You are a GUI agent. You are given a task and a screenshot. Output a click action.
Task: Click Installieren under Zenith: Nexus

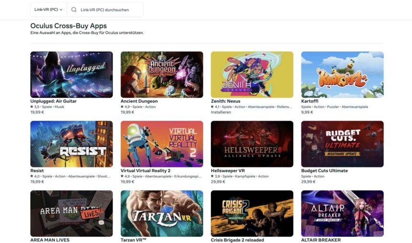point(221,112)
